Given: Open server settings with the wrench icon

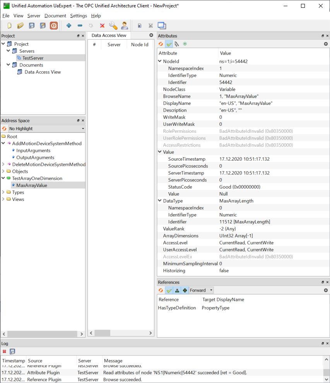Looking at the screenshot, I should [113, 25].
